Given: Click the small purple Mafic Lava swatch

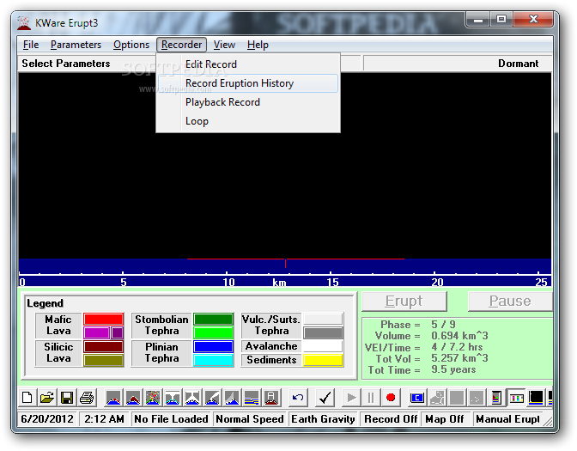Looking at the screenshot, I should pos(118,332).
